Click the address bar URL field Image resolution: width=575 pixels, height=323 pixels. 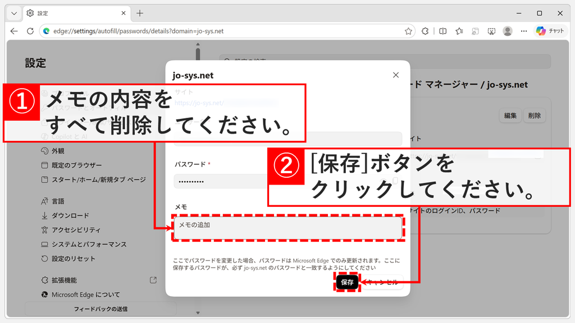[227, 31]
